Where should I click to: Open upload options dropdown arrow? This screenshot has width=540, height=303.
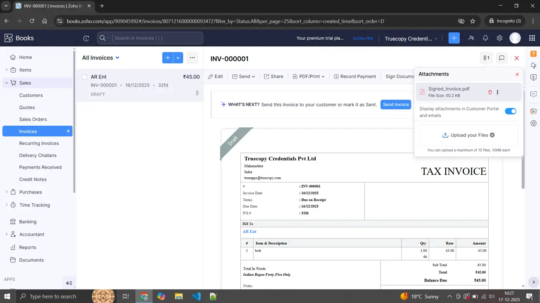[492, 135]
